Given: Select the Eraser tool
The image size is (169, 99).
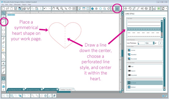Looking at the screenshot, I should tap(3, 68).
